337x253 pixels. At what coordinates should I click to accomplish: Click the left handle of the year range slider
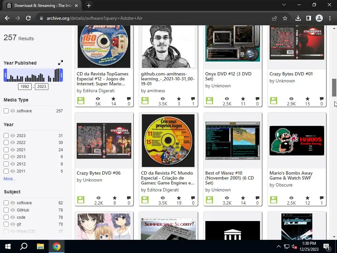click(x=5, y=75)
